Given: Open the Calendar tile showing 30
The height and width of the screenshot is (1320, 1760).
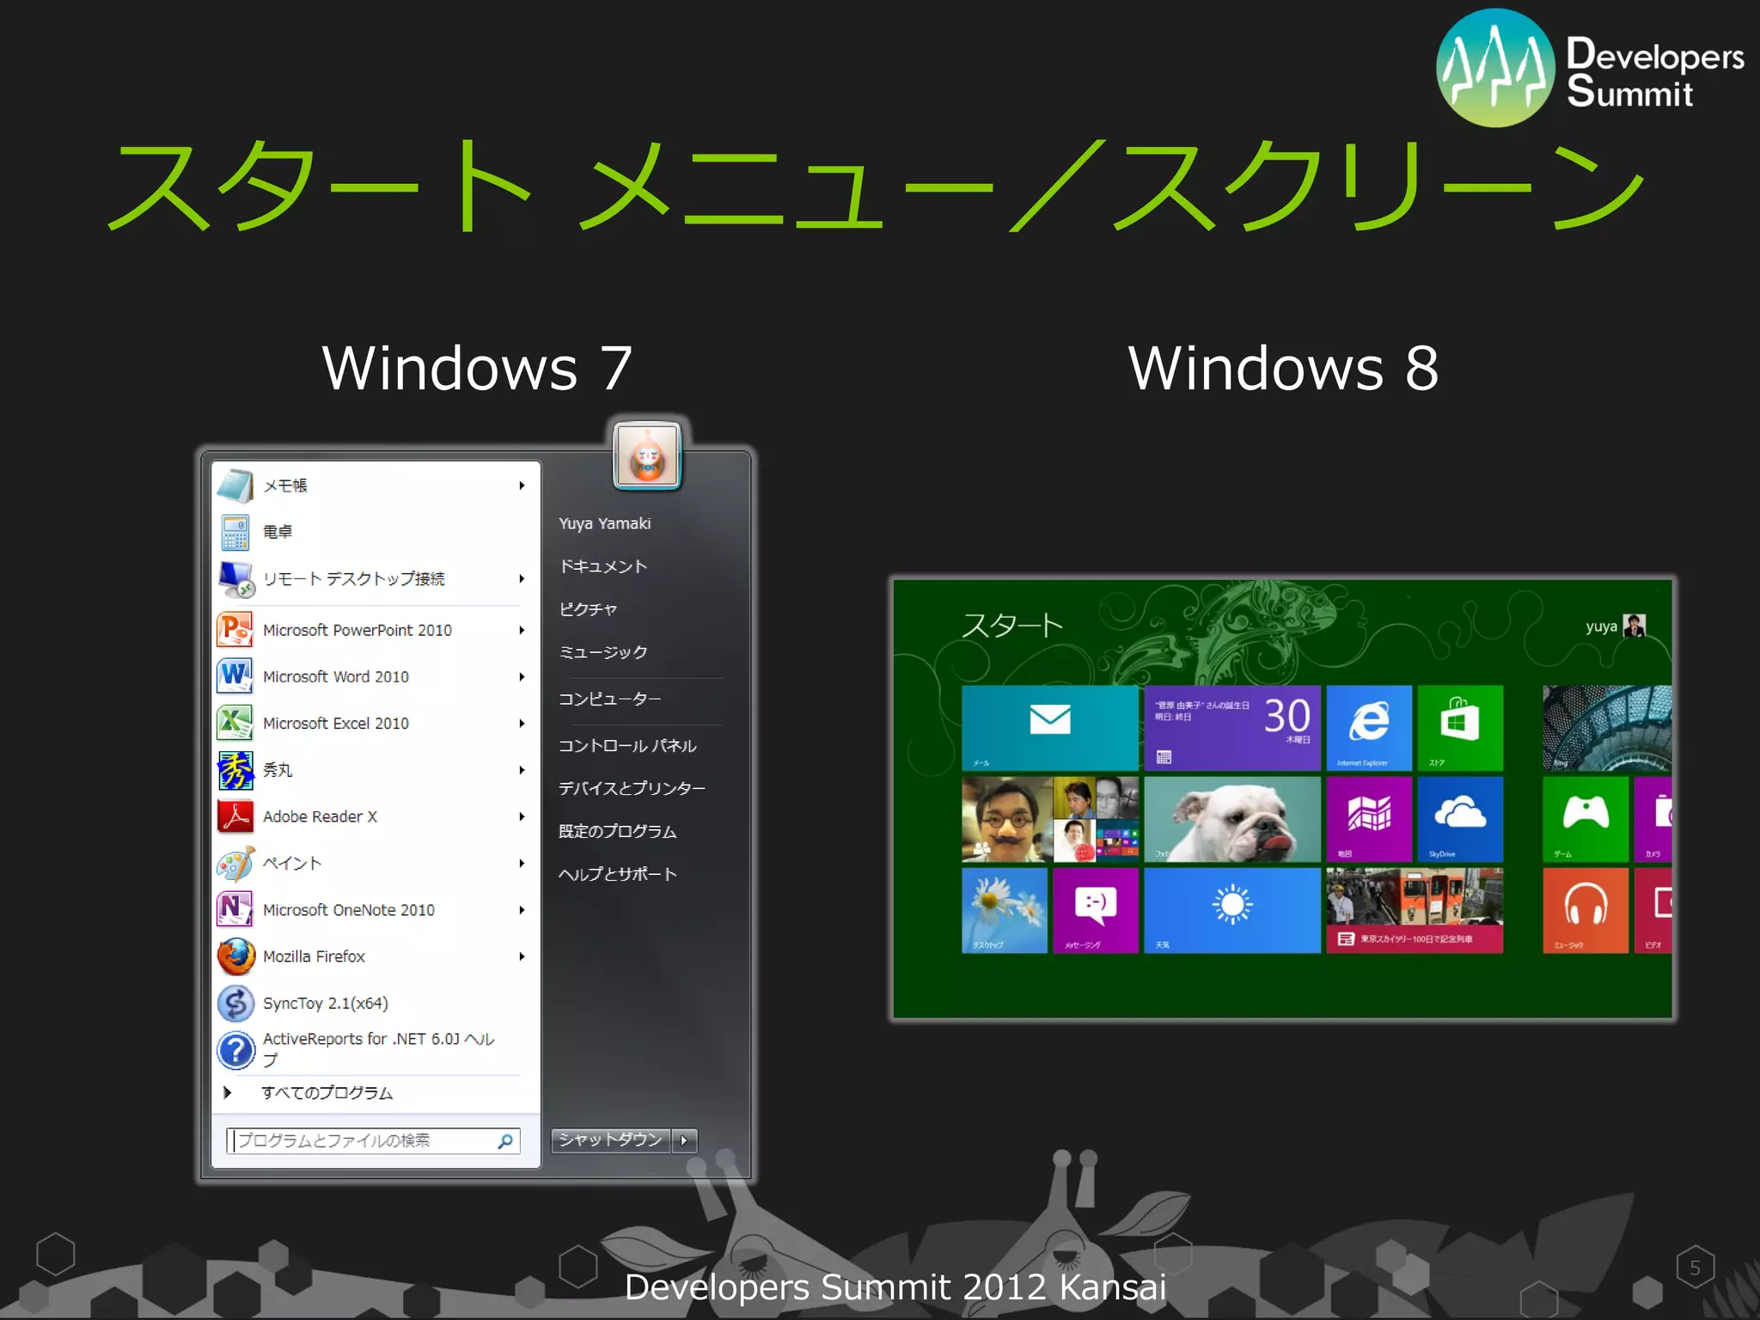Looking at the screenshot, I should (1231, 727).
